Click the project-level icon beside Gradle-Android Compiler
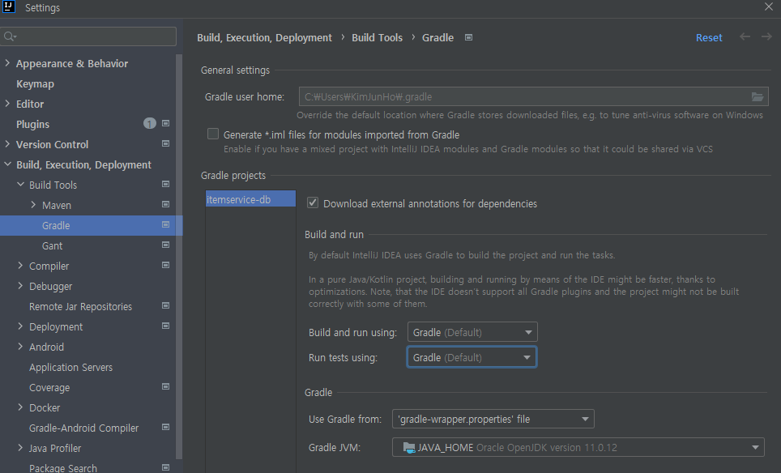Screen dimensions: 781x473 [x=166, y=427]
